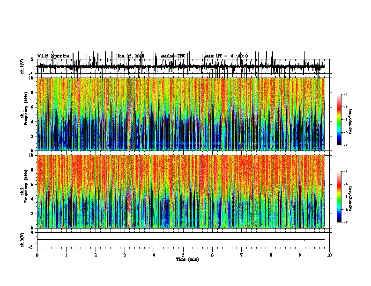Click the 'ch.1(V)' axis label

(x=22, y=66)
